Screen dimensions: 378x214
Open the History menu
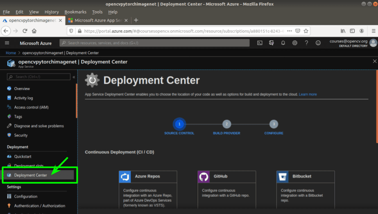[x=52, y=12]
